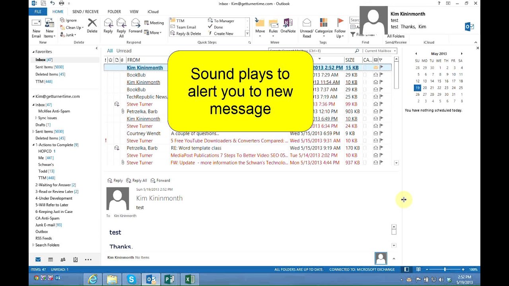509x286 pixels.
Task: Run the Team Email quick step
Action: tap(183, 27)
